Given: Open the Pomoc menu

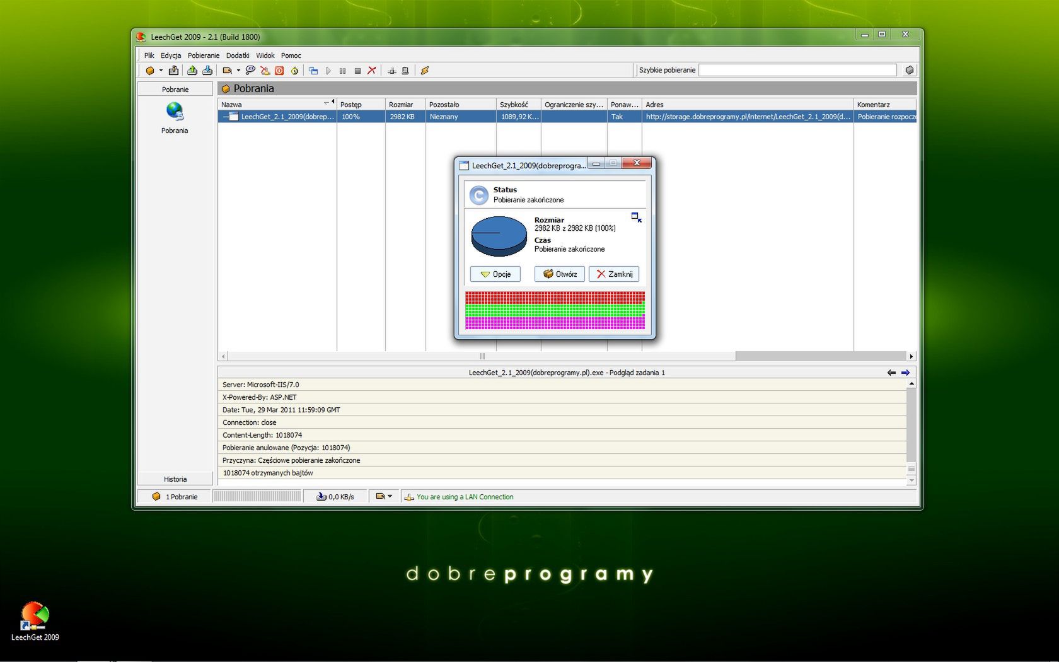Looking at the screenshot, I should click(291, 55).
